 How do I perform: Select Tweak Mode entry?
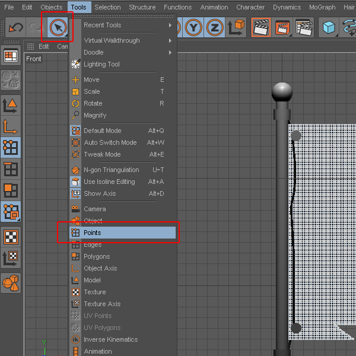click(123, 154)
